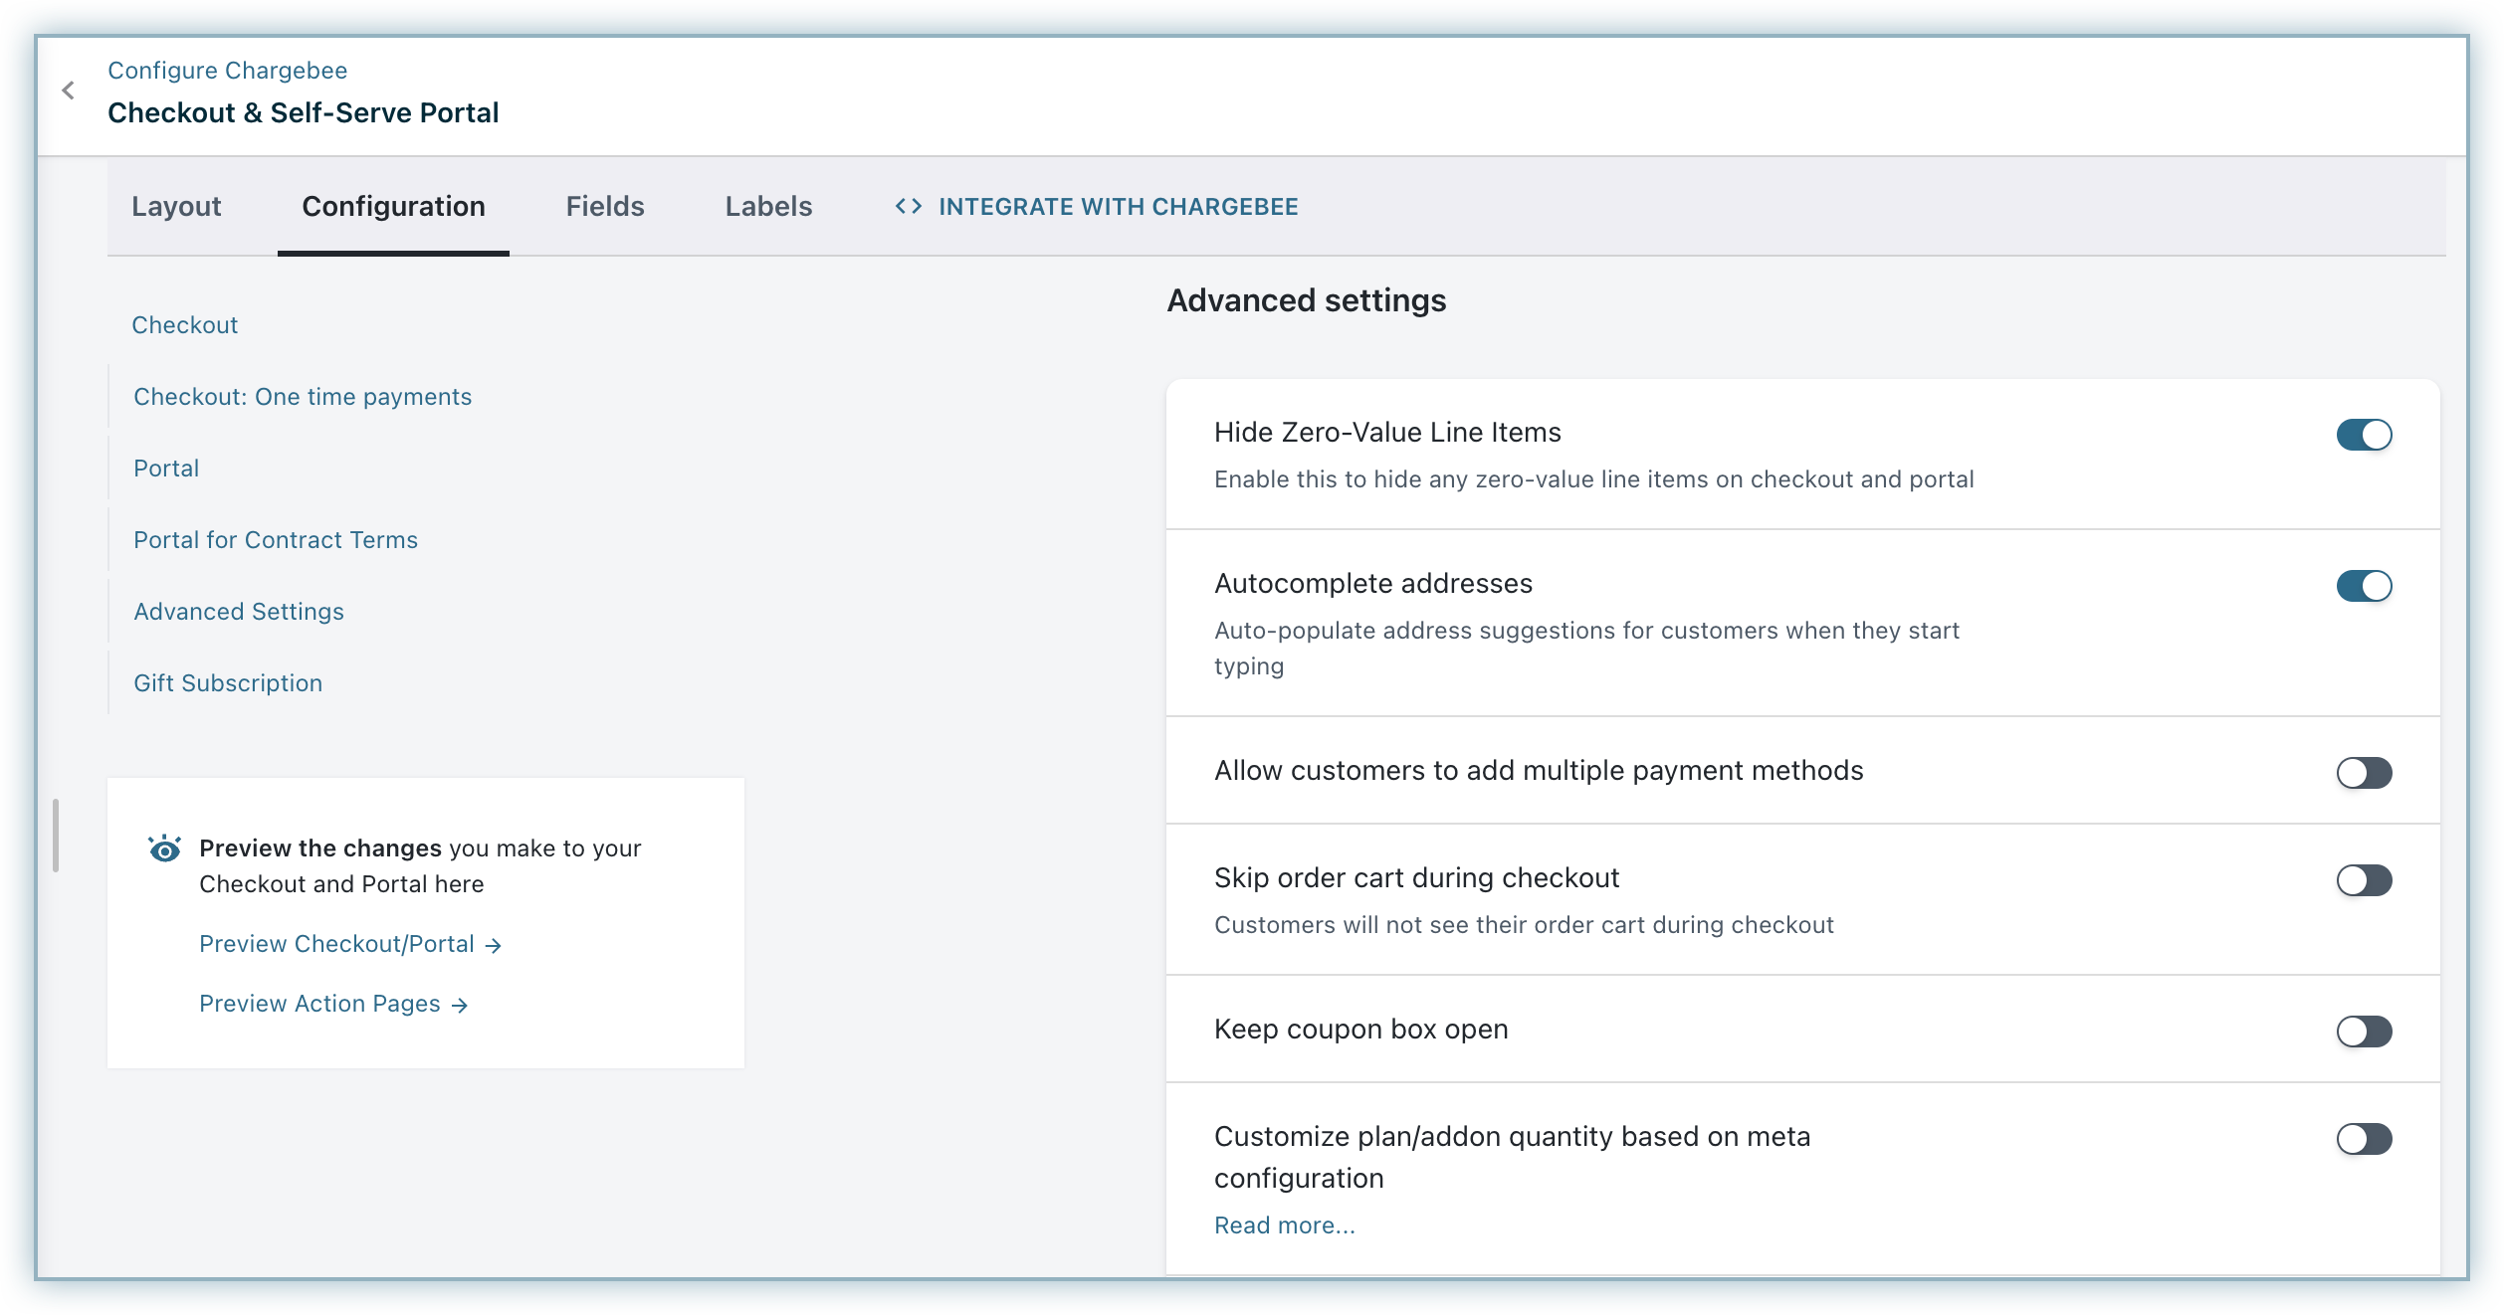This screenshot has height=1315, width=2504.
Task: Select the Labels tab
Action: [768, 206]
